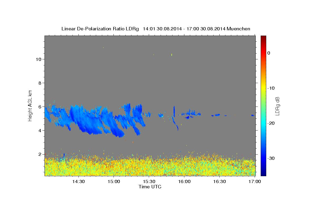Click the 16:30 time tick label

(220, 181)
